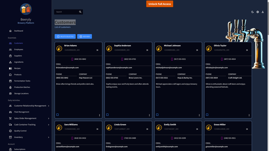The width and height of the screenshot is (269, 151).
Task: Click Hop Heaven LLC company text
Action: 86,78
